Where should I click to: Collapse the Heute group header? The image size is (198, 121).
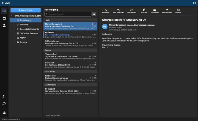coord(70,20)
